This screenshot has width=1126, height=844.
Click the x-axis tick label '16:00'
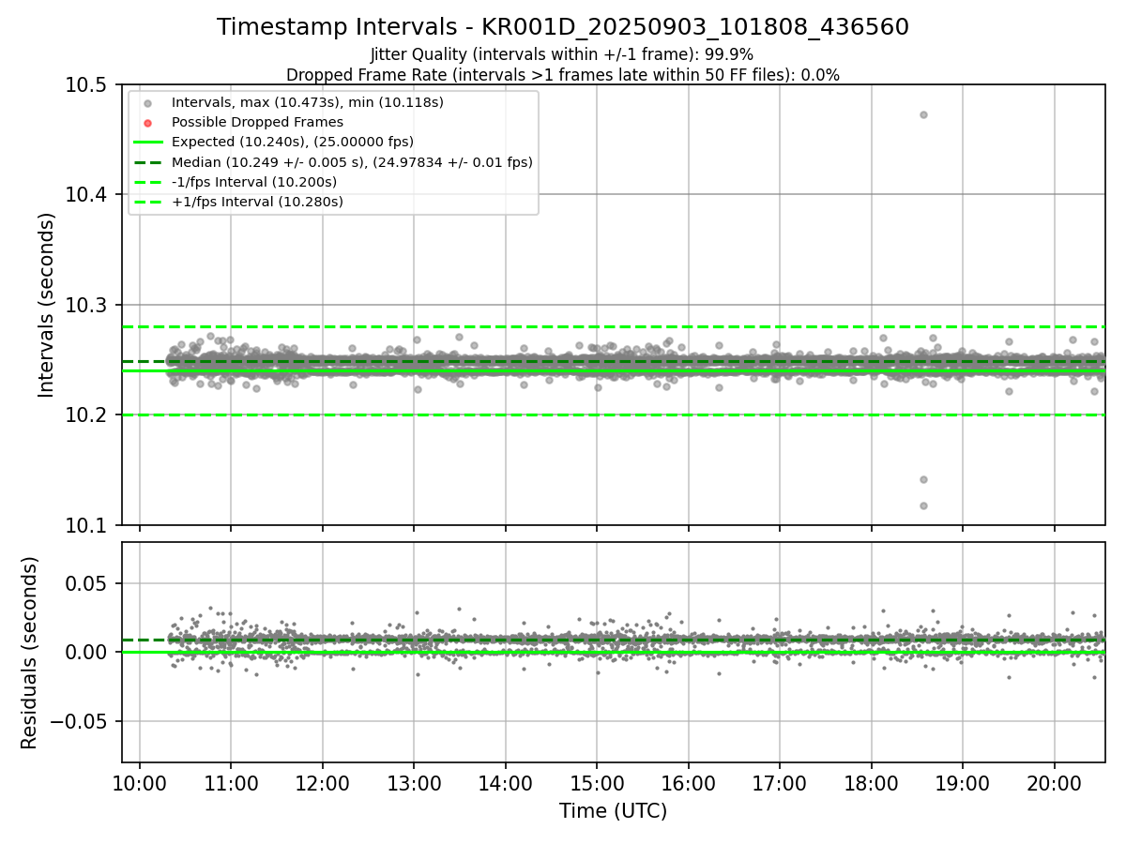tap(689, 782)
